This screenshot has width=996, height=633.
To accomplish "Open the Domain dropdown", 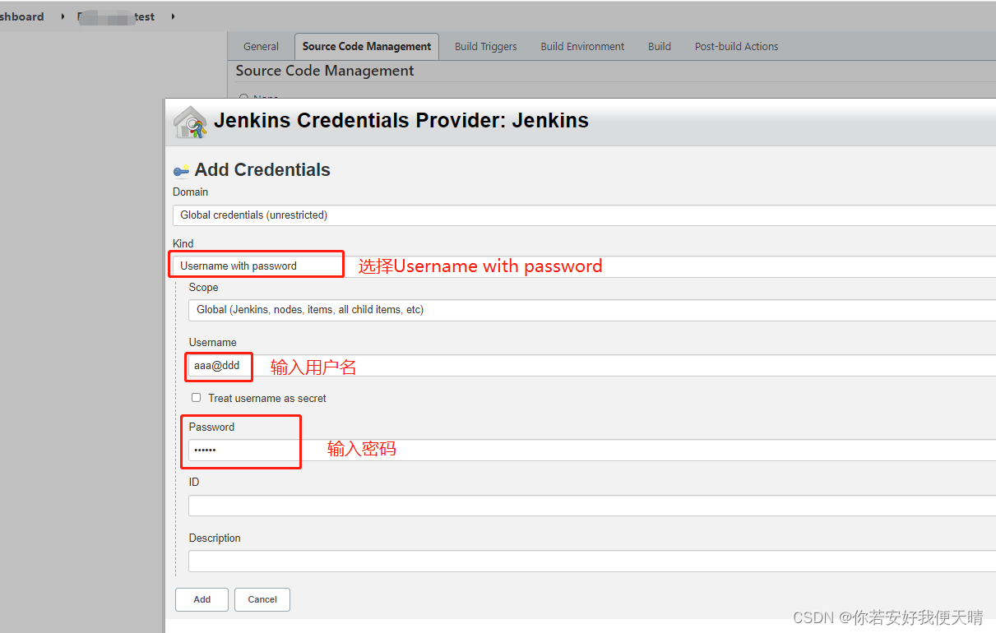I will pos(584,215).
